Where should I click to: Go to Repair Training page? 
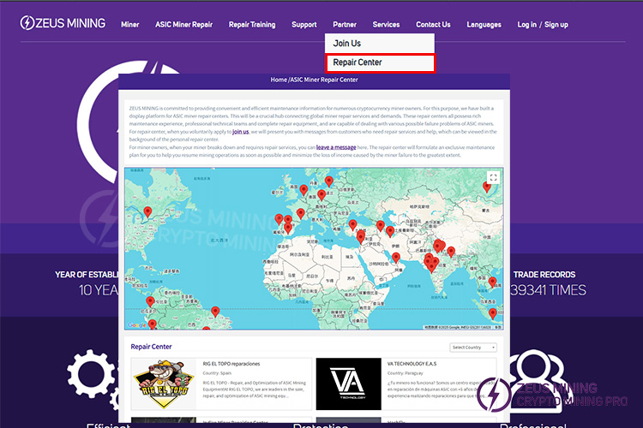tap(252, 25)
